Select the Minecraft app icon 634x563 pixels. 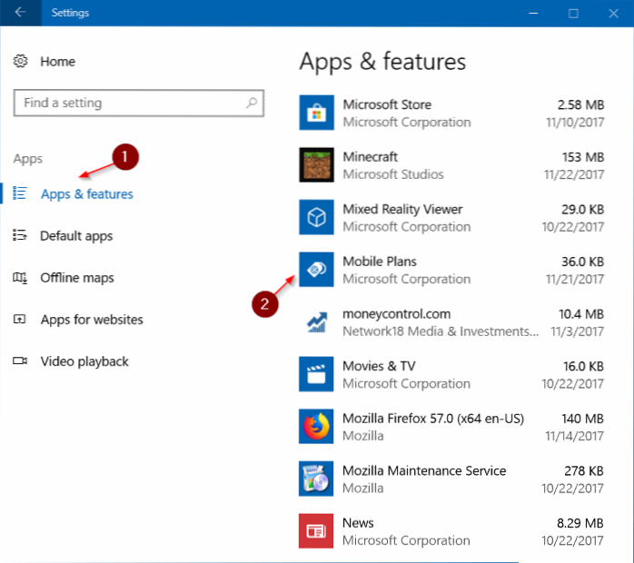(316, 165)
